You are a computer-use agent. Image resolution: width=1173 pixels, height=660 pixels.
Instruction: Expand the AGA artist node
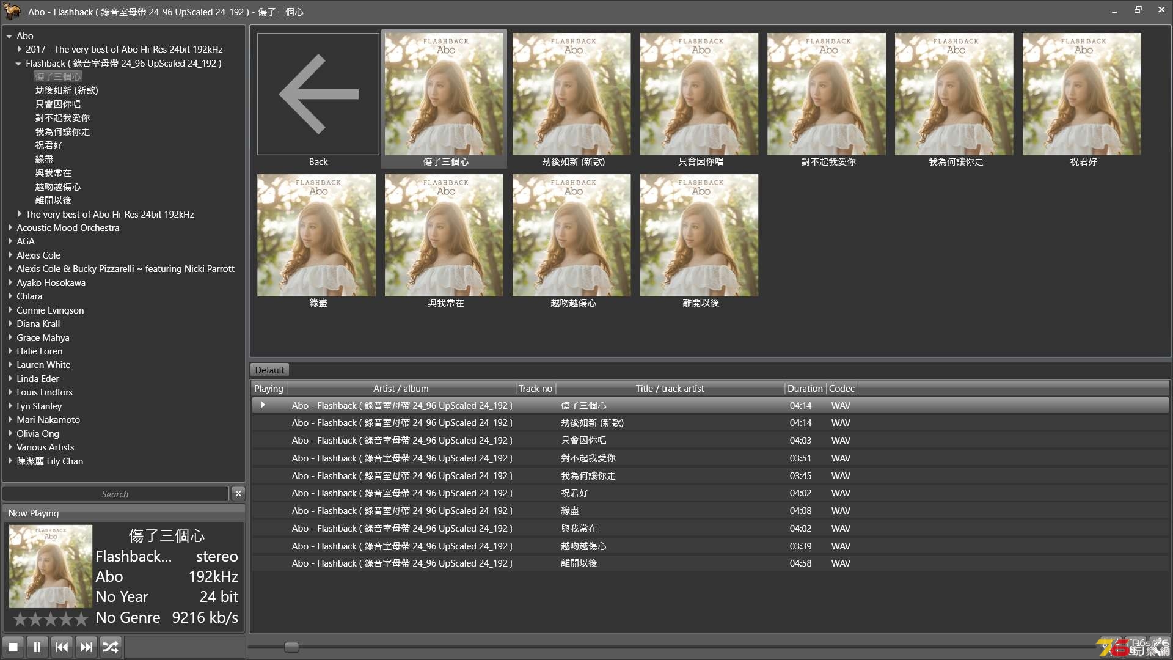tap(10, 241)
